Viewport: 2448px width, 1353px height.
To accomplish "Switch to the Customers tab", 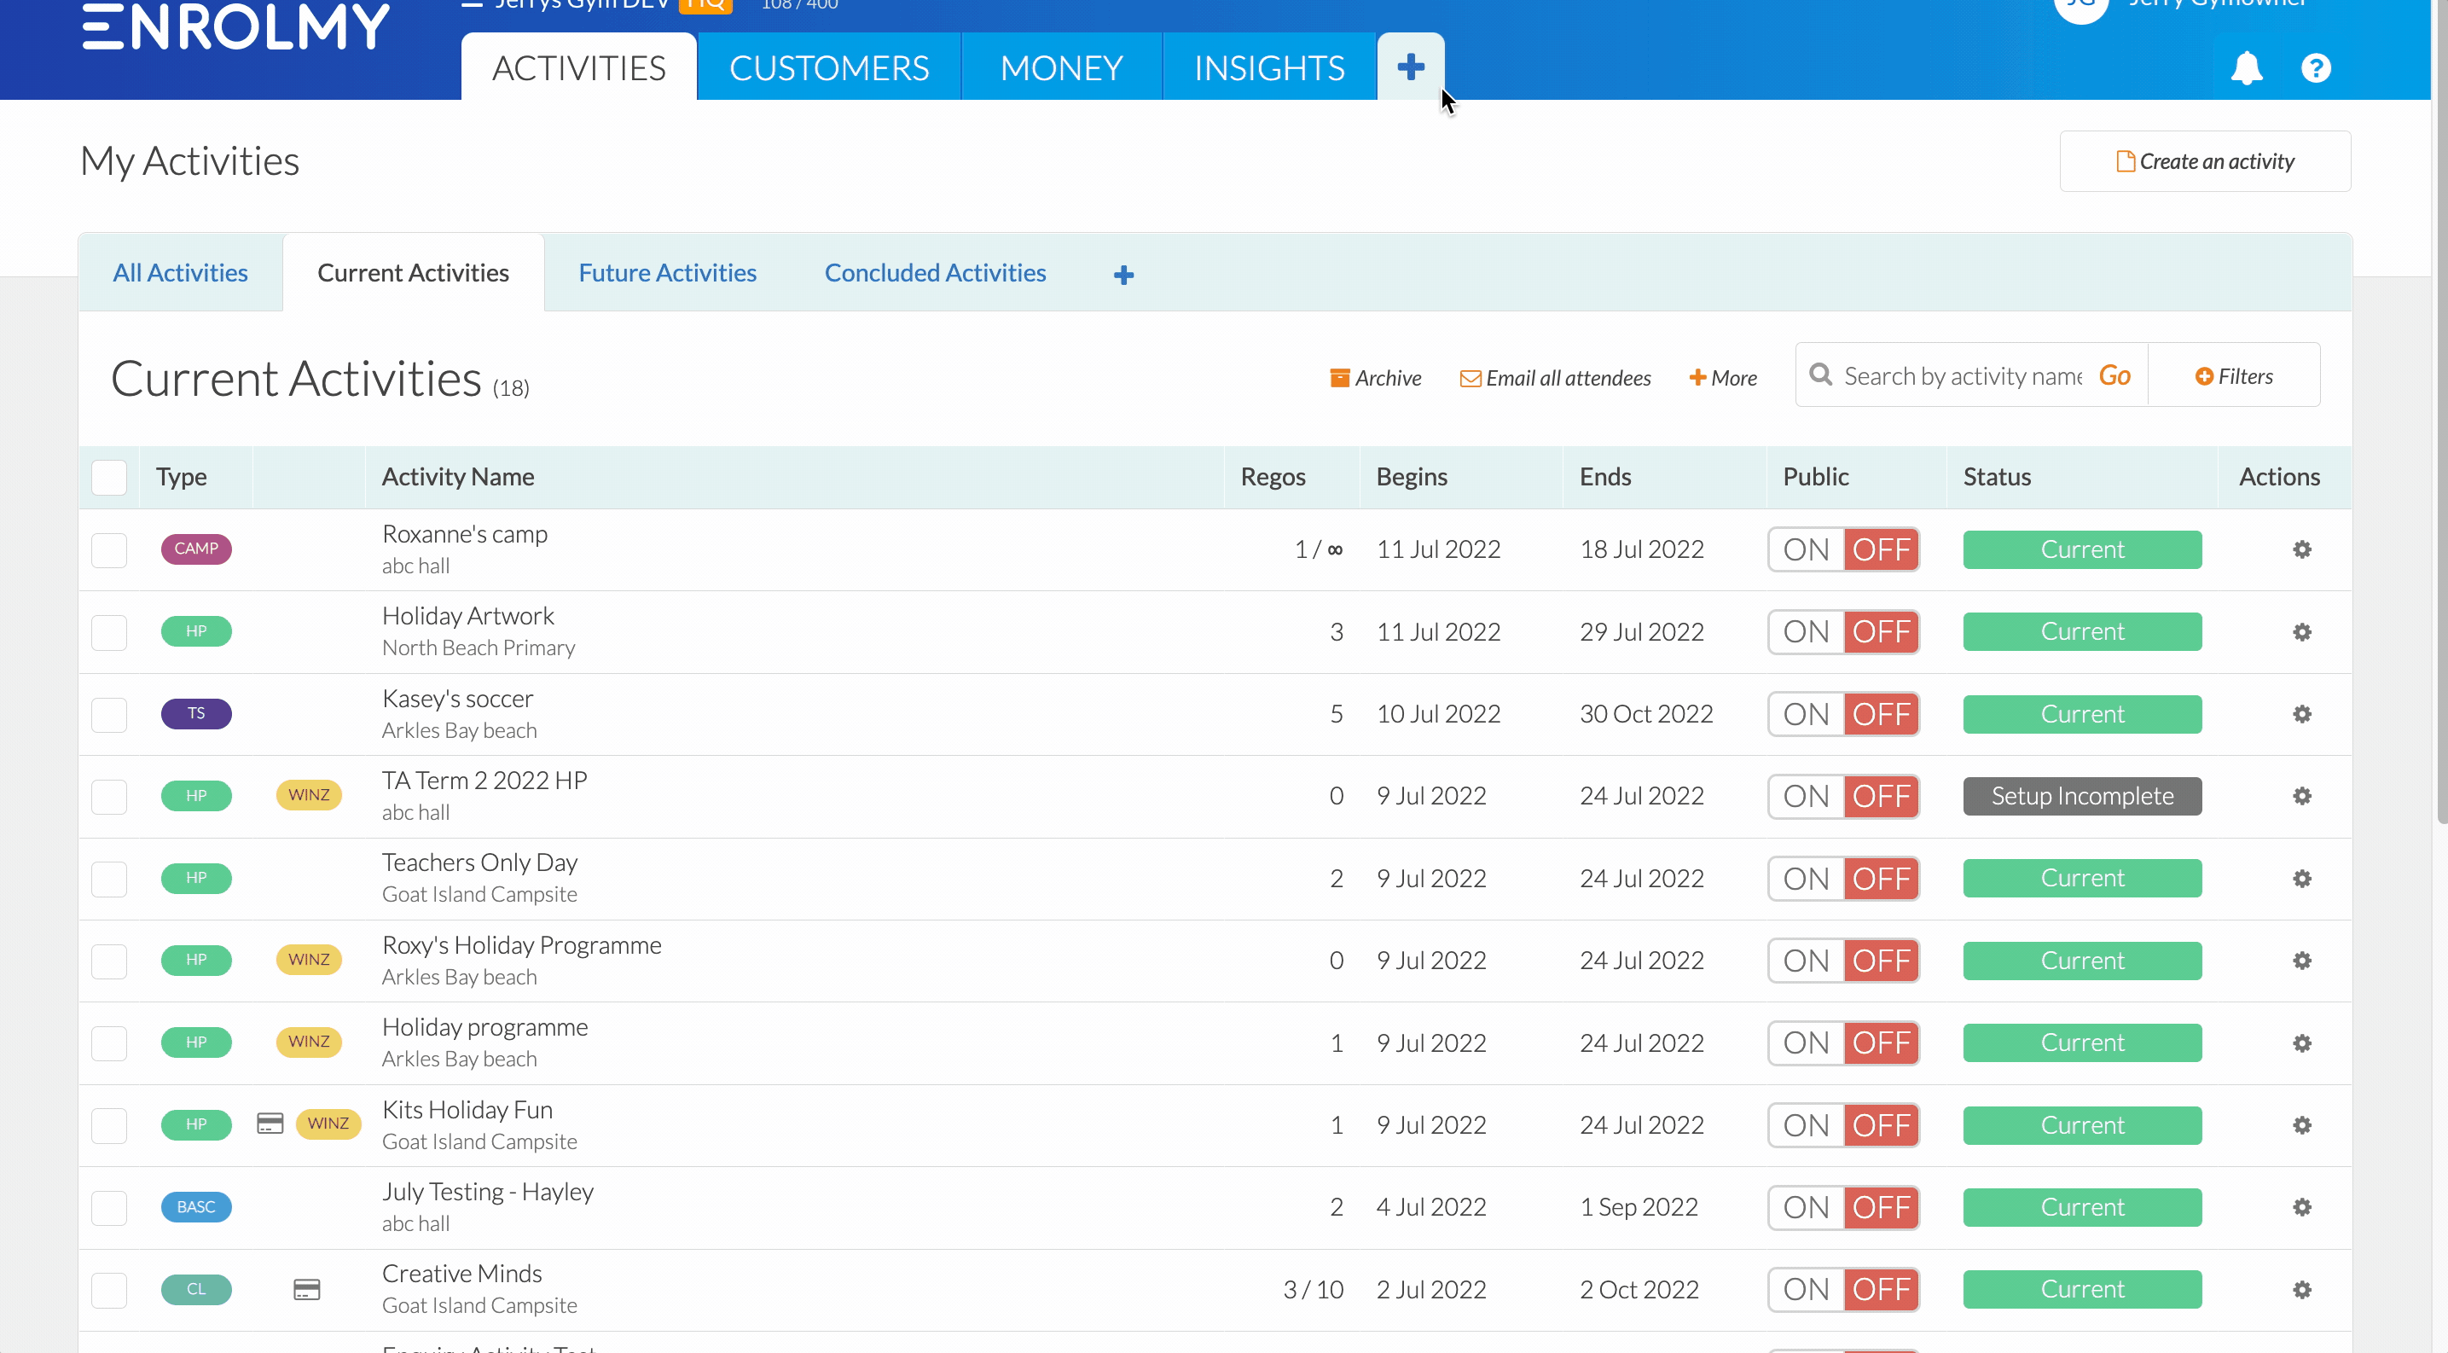I will click(x=829, y=67).
